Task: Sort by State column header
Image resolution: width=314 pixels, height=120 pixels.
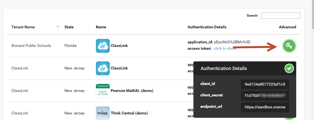Action: (69, 27)
